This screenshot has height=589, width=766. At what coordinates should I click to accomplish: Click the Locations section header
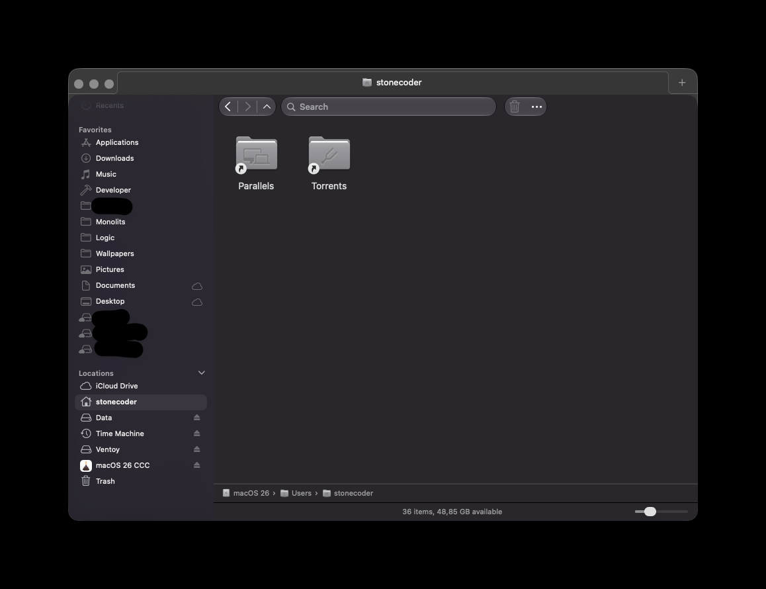(96, 373)
